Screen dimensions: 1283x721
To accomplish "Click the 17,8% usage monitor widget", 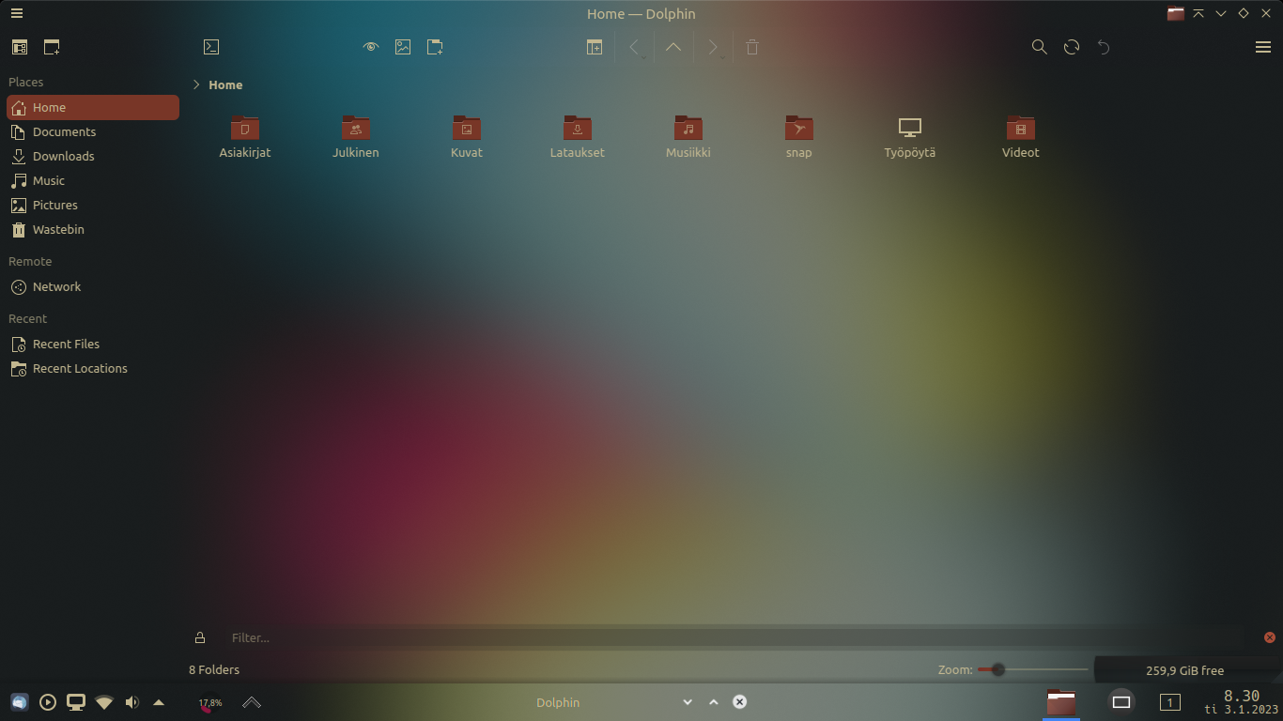I will click(210, 702).
